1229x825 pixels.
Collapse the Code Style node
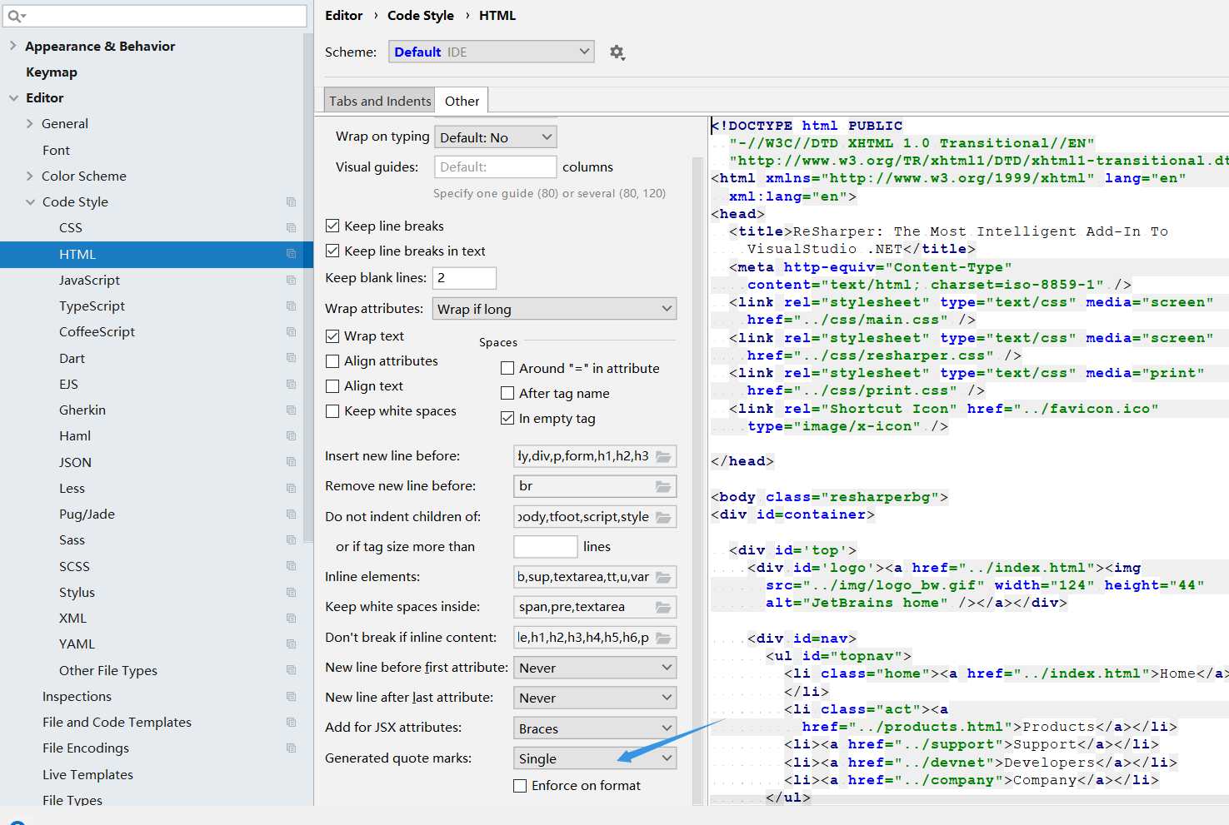[x=31, y=201]
